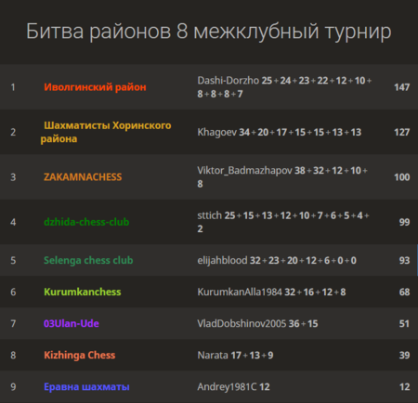This screenshot has width=418, height=403.
Task: Select the 03Ulan-Ude team link
Action: [x=72, y=323]
